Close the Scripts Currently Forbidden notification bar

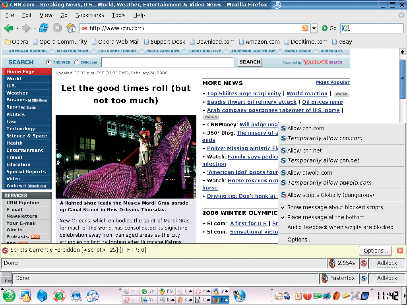400,251
